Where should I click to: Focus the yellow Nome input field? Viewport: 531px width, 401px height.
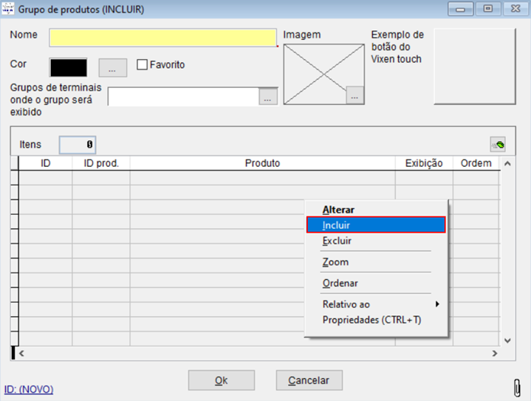tap(162, 38)
